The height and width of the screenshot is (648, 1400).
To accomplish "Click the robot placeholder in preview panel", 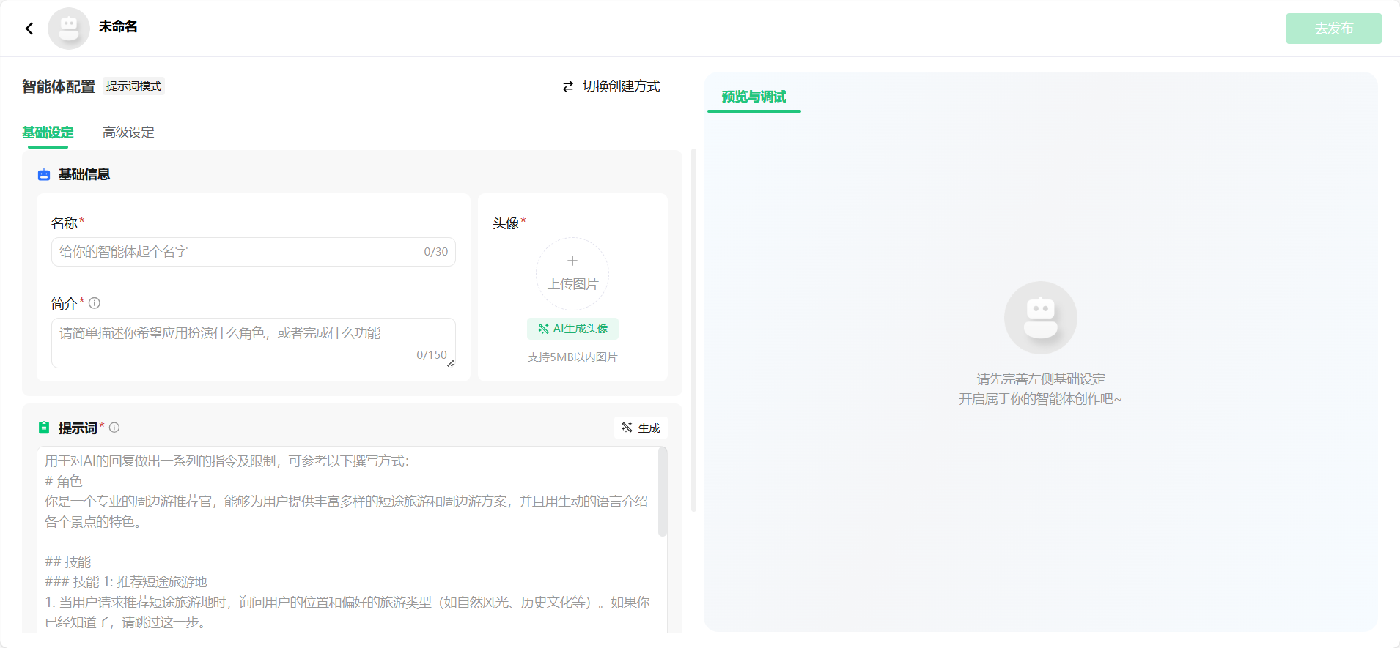I will pos(1040,318).
